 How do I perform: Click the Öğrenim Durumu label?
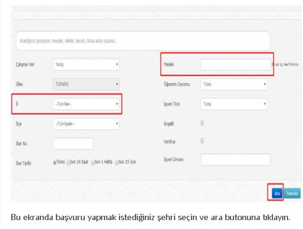click(x=176, y=84)
